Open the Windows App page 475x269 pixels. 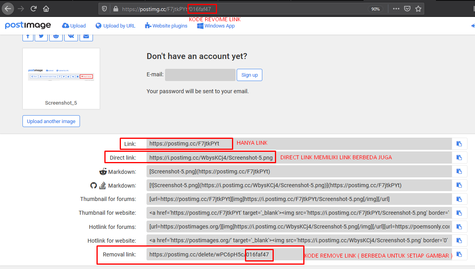pos(216,26)
